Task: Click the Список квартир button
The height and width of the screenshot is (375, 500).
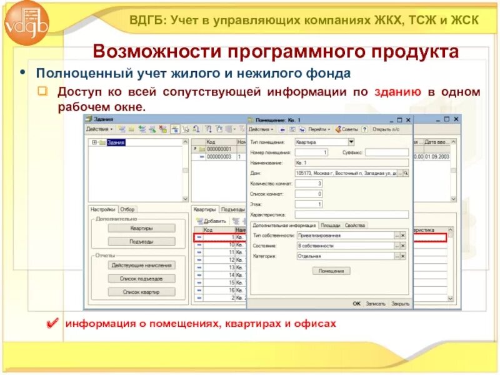Action: point(142,292)
